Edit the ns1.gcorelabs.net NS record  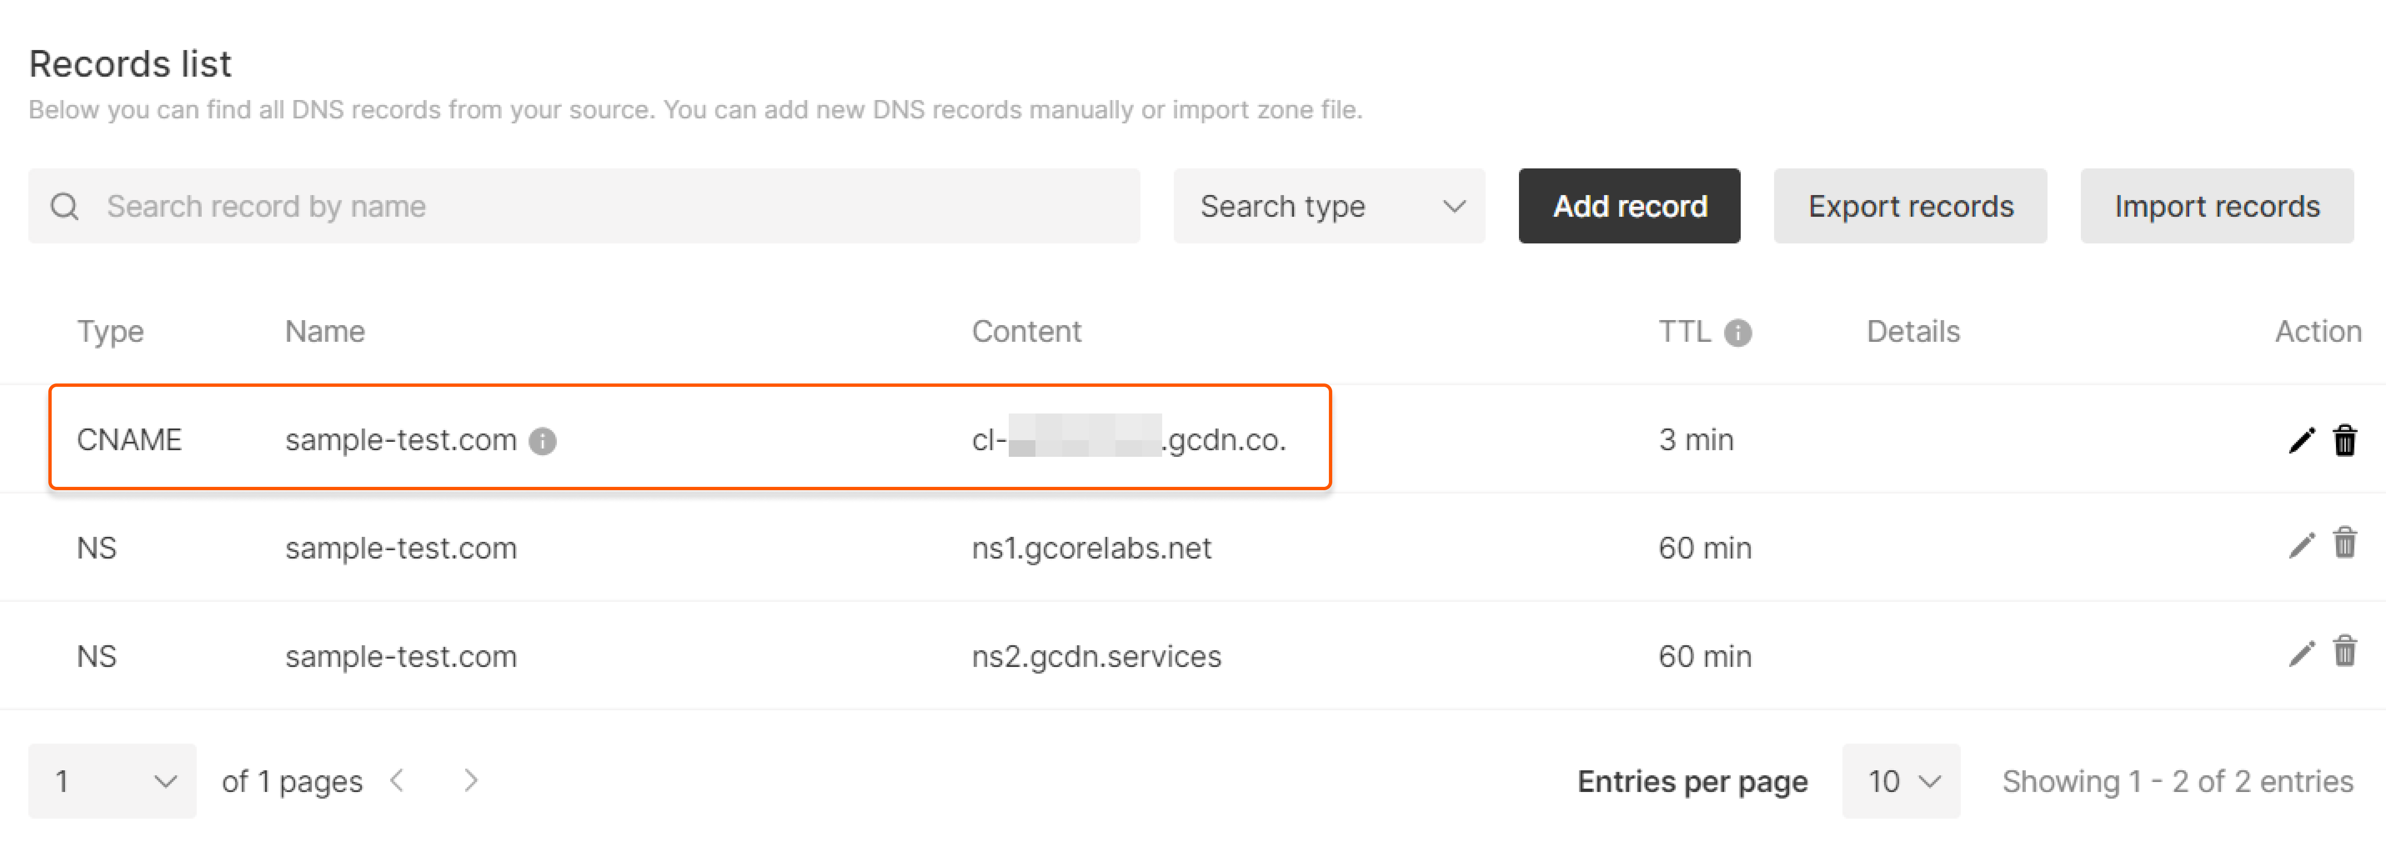(2302, 546)
